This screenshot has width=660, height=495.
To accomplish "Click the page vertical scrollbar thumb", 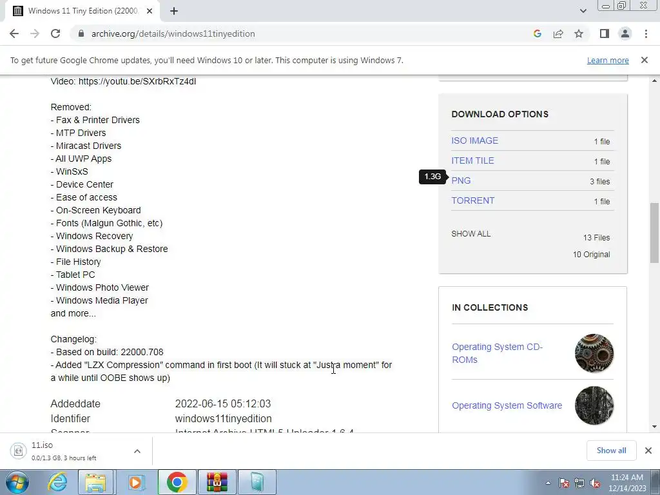I will [x=654, y=232].
